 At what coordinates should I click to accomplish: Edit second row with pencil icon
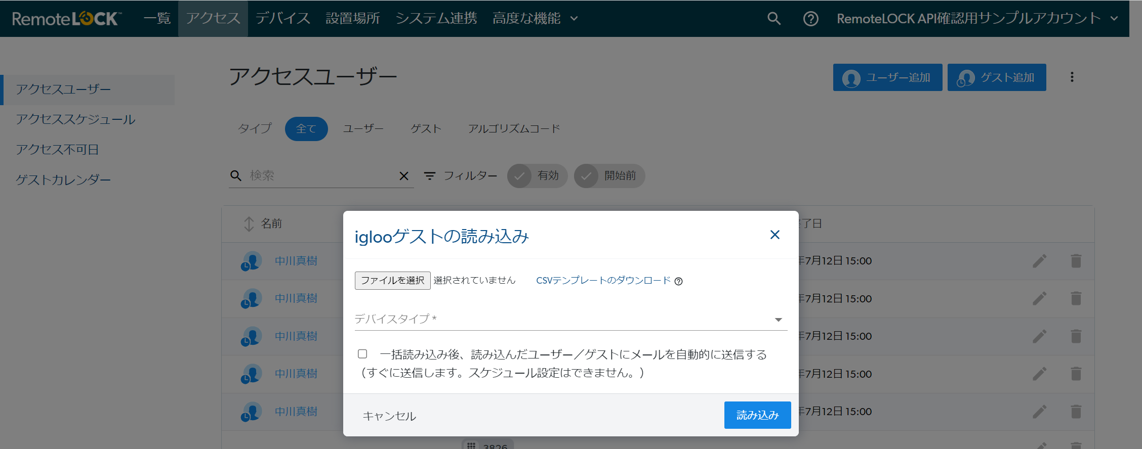(1039, 298)
